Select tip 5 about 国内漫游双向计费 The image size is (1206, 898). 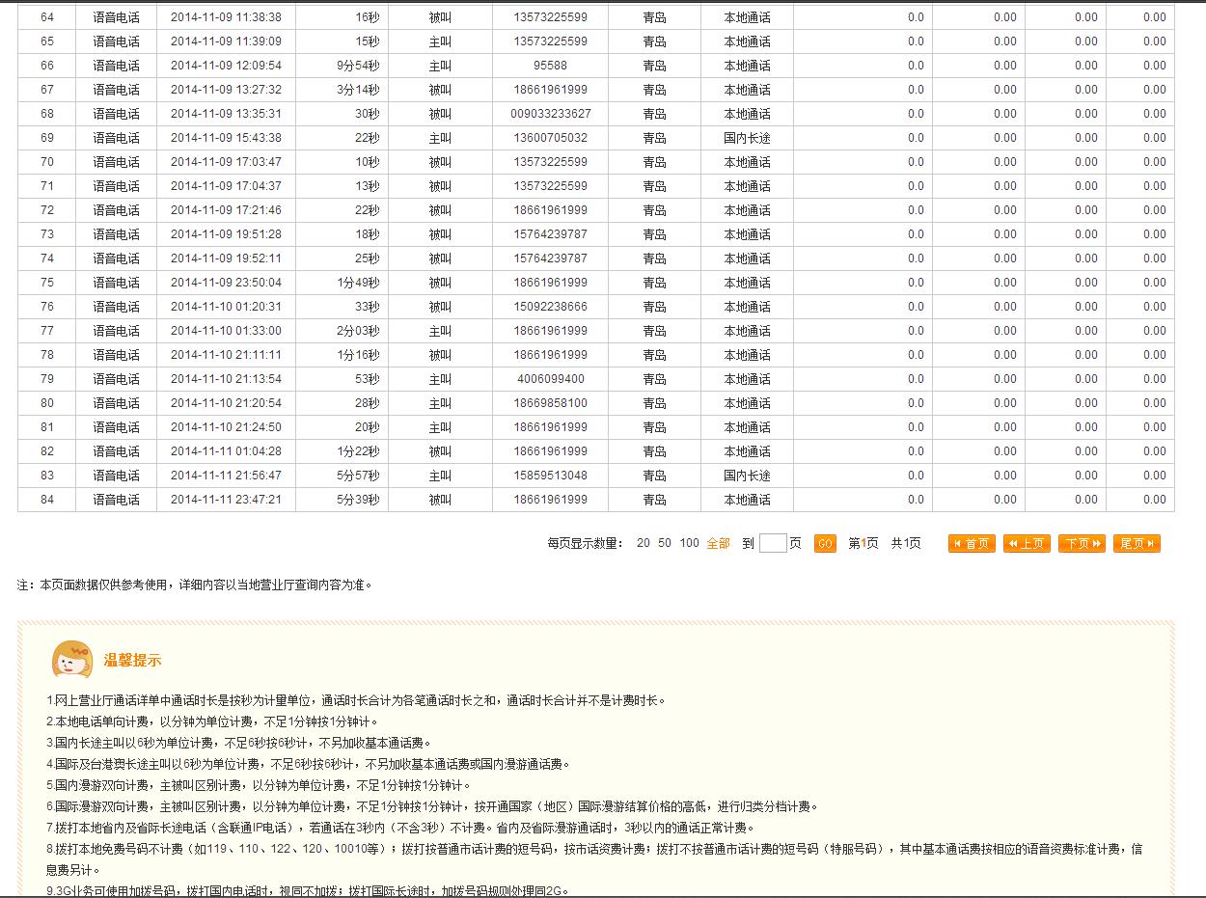point(259,785)
